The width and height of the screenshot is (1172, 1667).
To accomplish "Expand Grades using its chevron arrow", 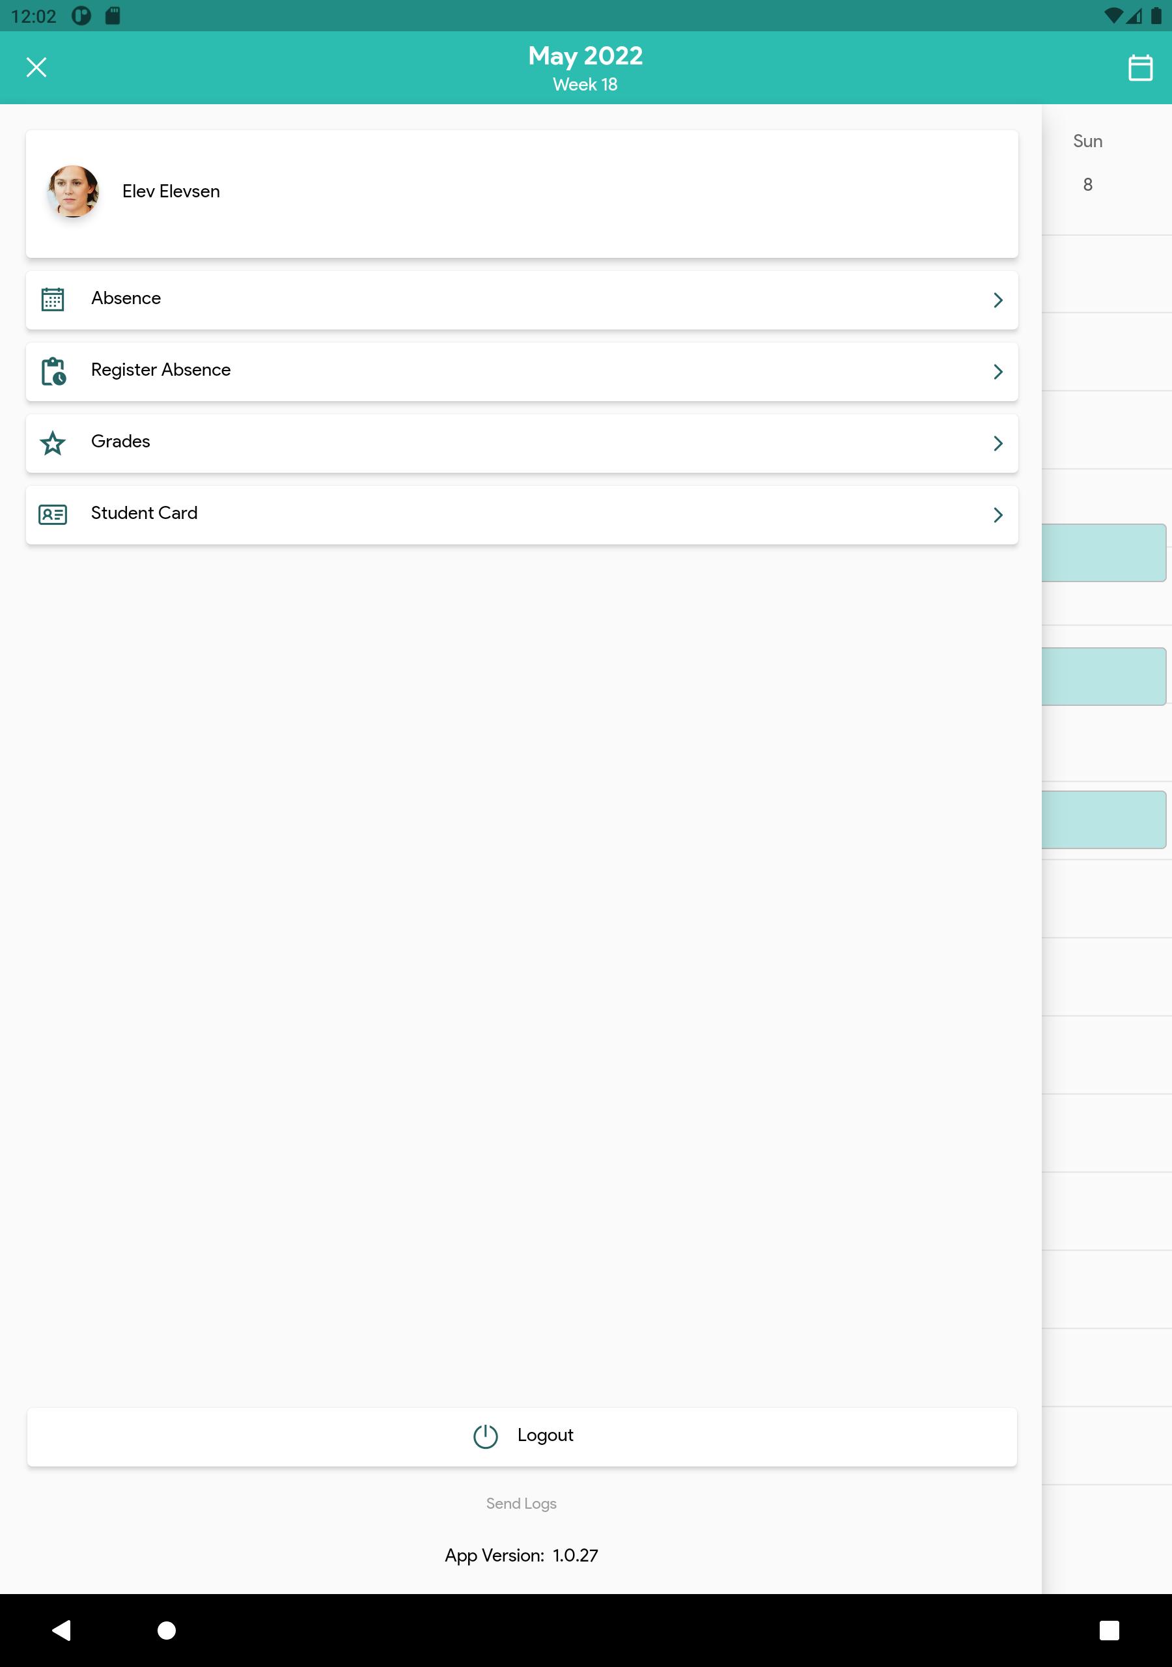I will point(998,443).
